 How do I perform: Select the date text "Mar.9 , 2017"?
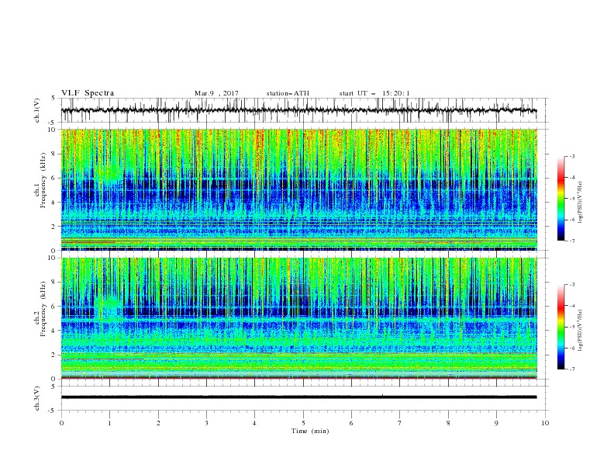click(216, 93)
